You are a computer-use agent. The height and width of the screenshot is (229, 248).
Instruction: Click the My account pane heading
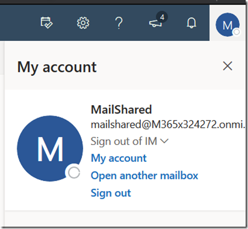tap(57, 67)
